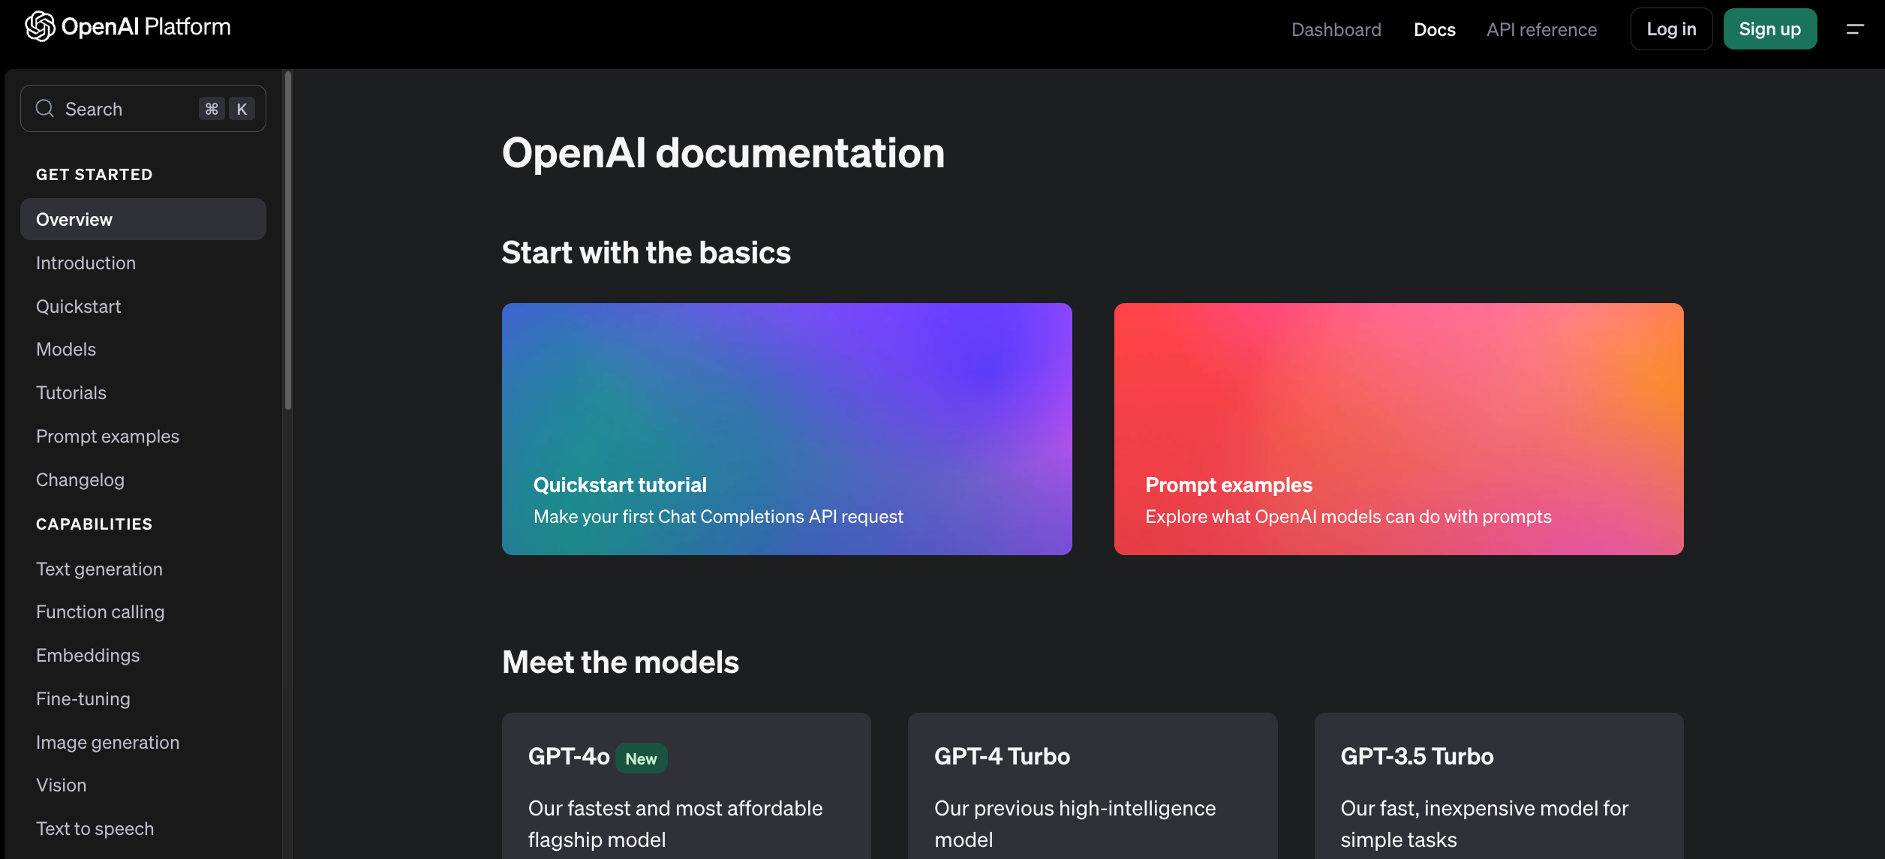
Task: Open the Dashboard nav item
Action: click(1336, 29)
